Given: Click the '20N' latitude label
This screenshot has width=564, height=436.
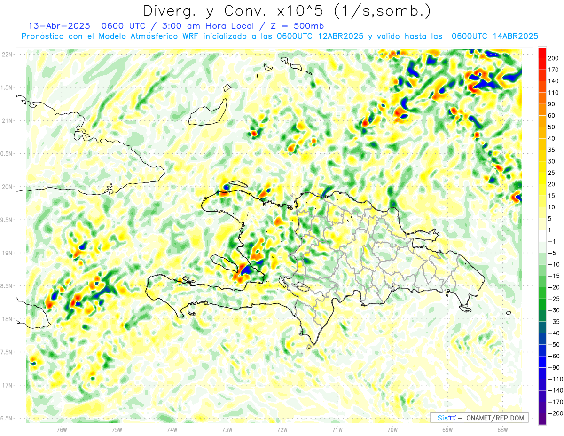Looking at the screenshot, I should pyautogui.click(x=7, y=187).
